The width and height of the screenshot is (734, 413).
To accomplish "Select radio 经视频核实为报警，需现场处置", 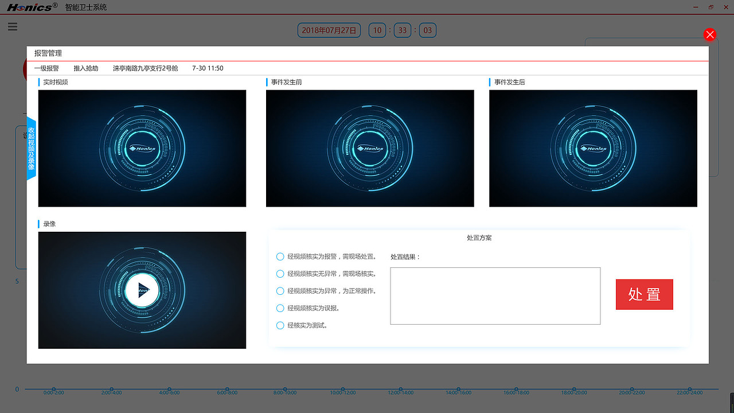I will pyautogui.click(x=280, y=256).
